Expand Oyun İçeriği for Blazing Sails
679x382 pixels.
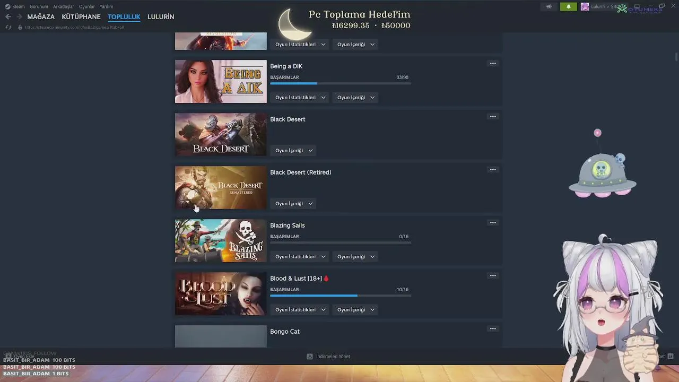[356, 257]
